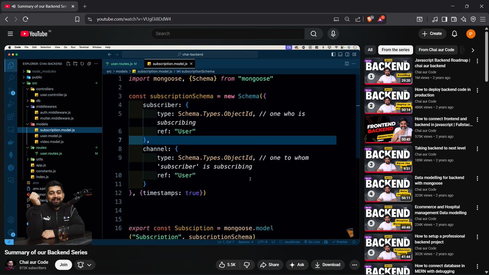View site information icon beside the URL
The image size is (489, 275).
tap(90, 19)
